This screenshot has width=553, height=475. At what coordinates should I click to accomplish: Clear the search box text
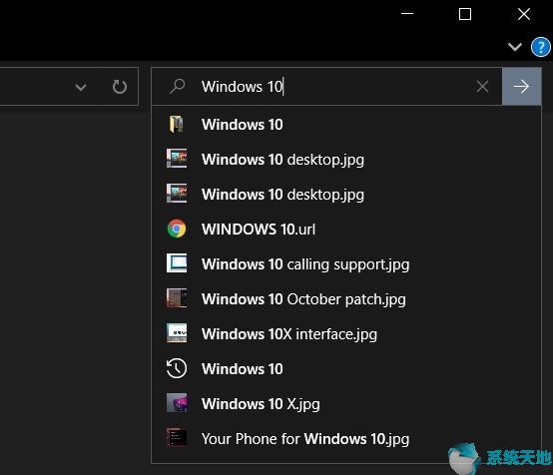point(482,87)
